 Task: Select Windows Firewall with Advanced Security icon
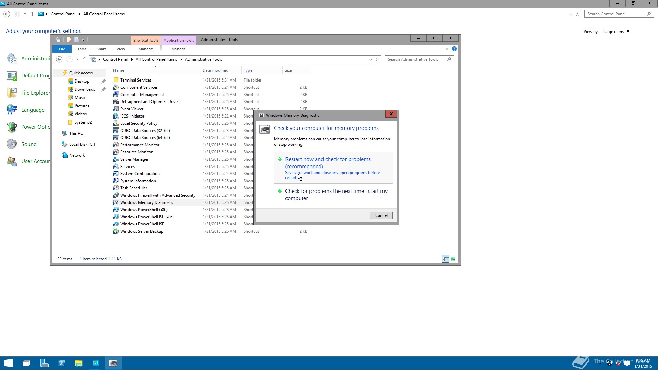tap(116, 195)
